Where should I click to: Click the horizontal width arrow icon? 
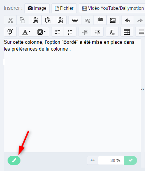[x=92, y=160]
